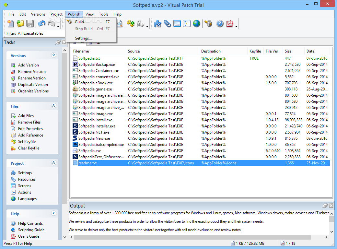Click Duplicate Version link
This screenshot has width=337, height=249.
coord(33,85)
